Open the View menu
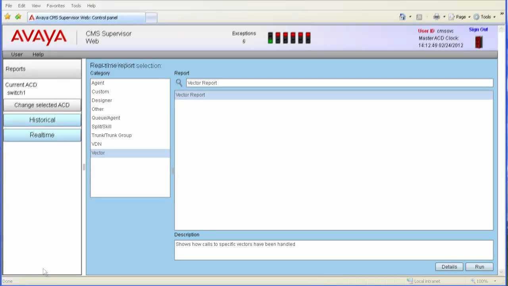 36,6
